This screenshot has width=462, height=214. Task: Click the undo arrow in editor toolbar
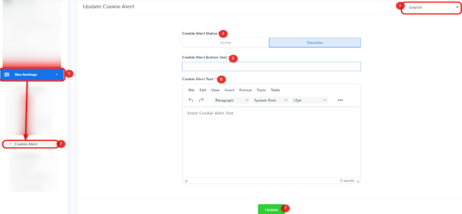pos(191,100)
